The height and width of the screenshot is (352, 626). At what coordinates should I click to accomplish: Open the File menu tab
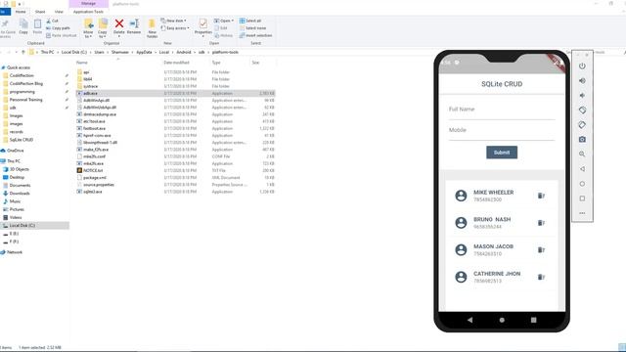tap(4, 12)
